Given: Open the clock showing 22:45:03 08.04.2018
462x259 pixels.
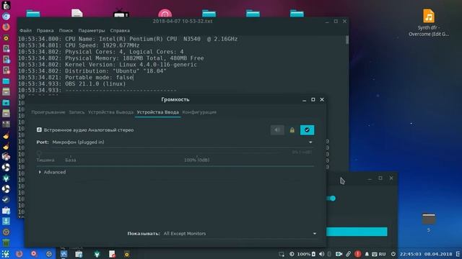Looking at the screenshot, I should tap(426, 254).
